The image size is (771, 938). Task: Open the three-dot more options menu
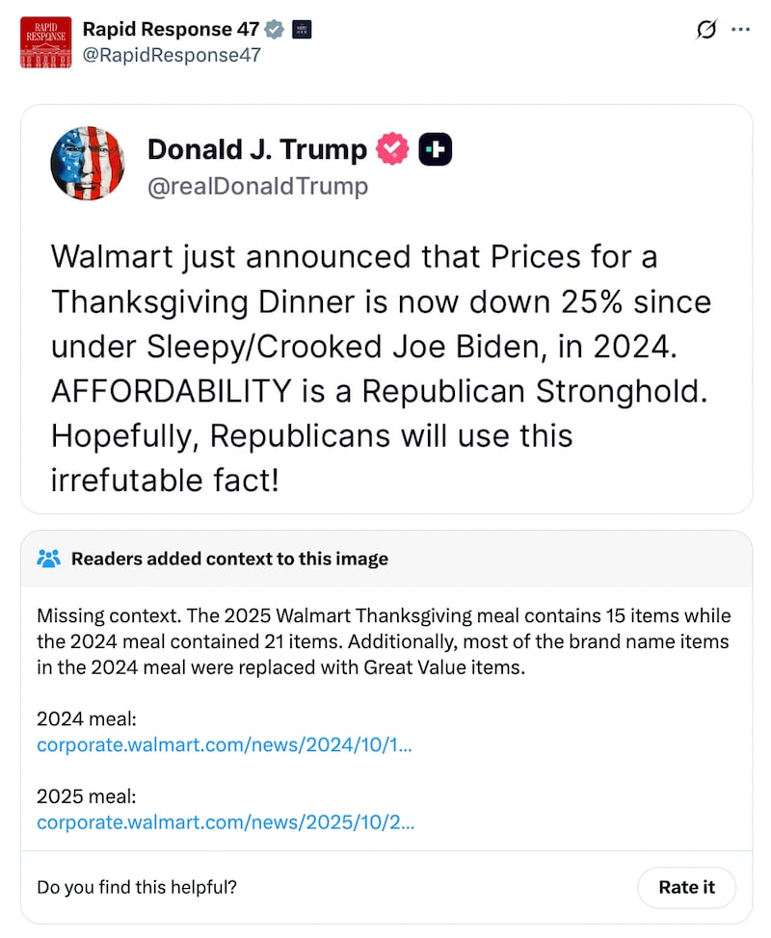pyautogui.click(x=740, y=30)
